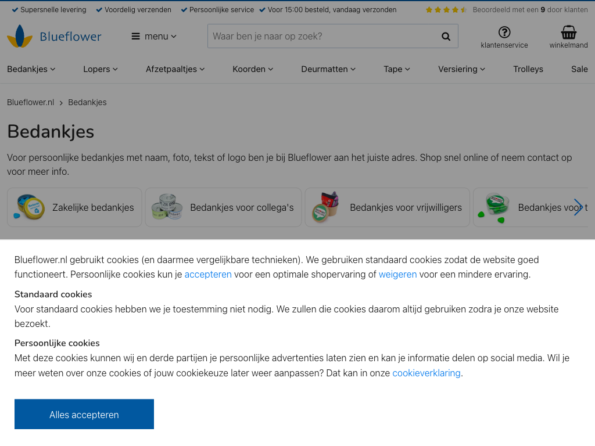Open klantenservice question mark icon
Image resolution: width=595 pixels, height=446 pixels.
click(x=504, y=33)
